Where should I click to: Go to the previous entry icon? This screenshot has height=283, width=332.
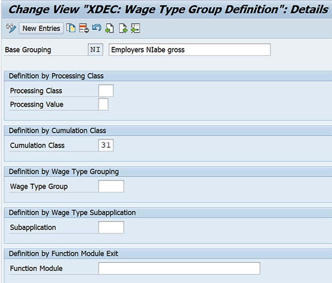click(x=109, y=28)
